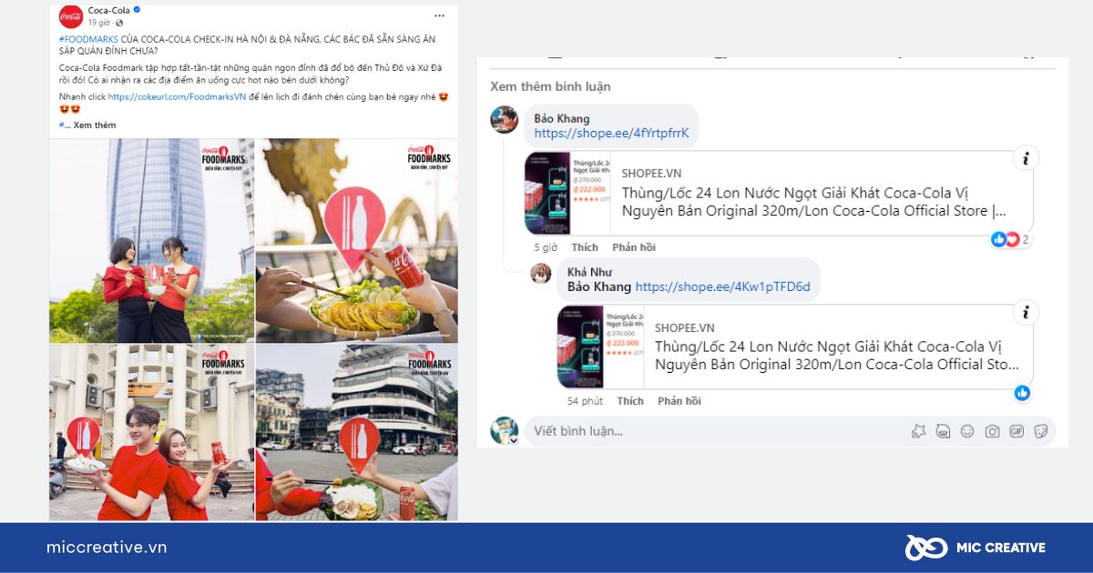The width and height of the screenshot is (1093, 573).
Task: Click the sticker comment icon
Action: click(x=943, y=431)
